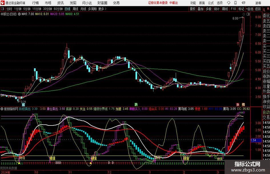Screen dimensions: 270x174
Task: Switch to 1分钟 period
Action: [18, 9]
